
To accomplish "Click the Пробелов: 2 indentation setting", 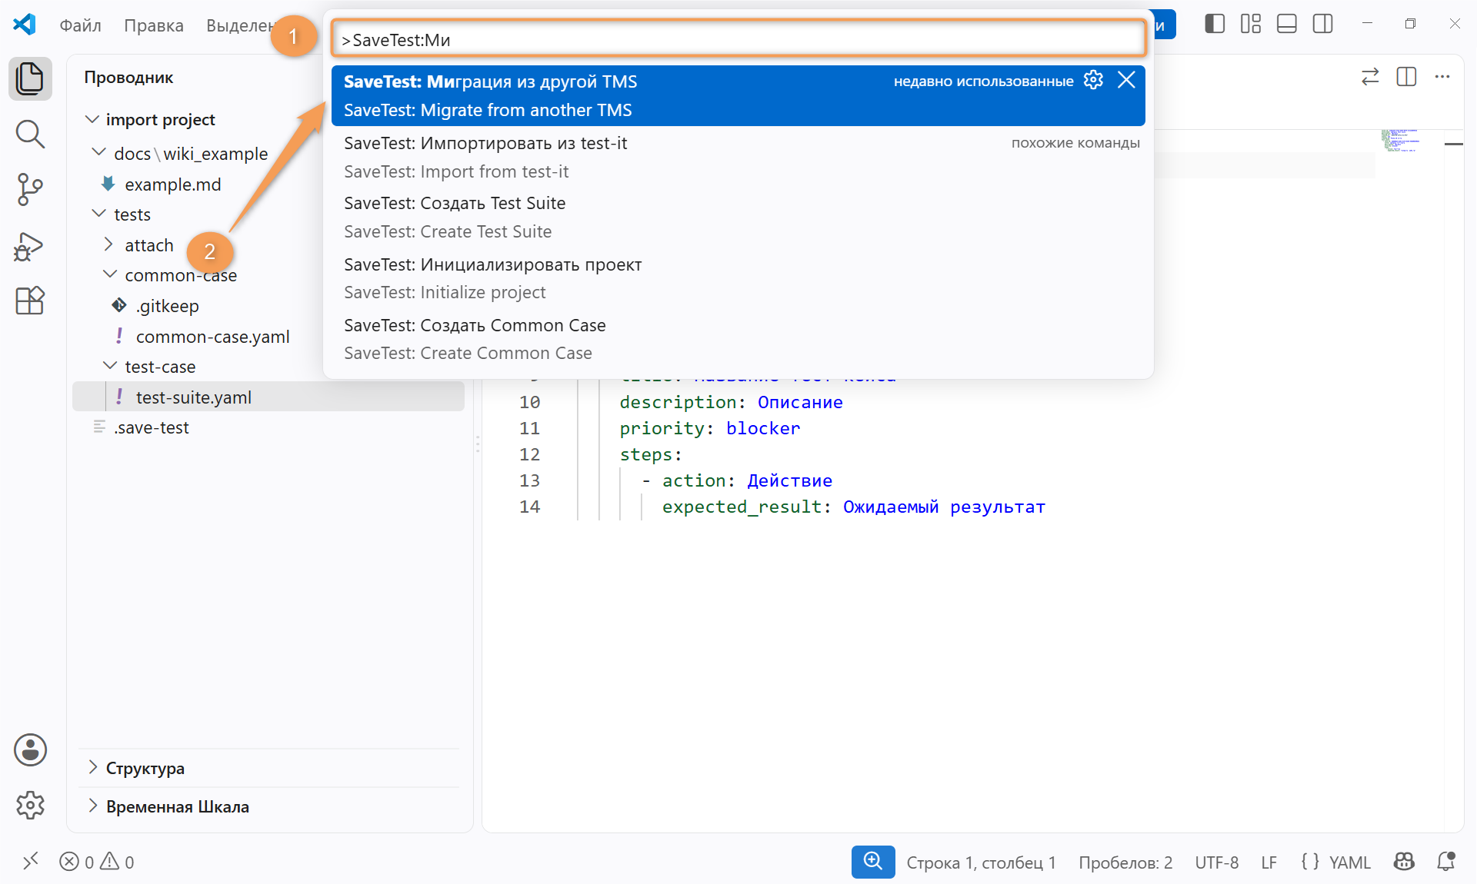I will click(1125, 862).
